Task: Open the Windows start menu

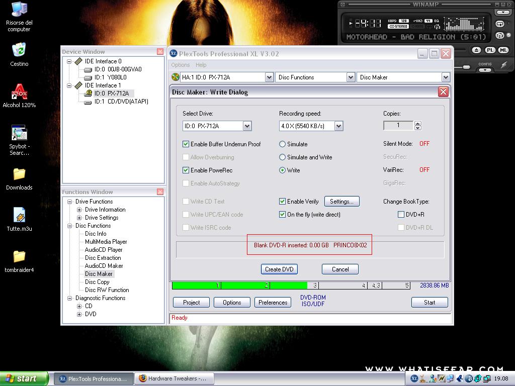Action: pos(24,378)
